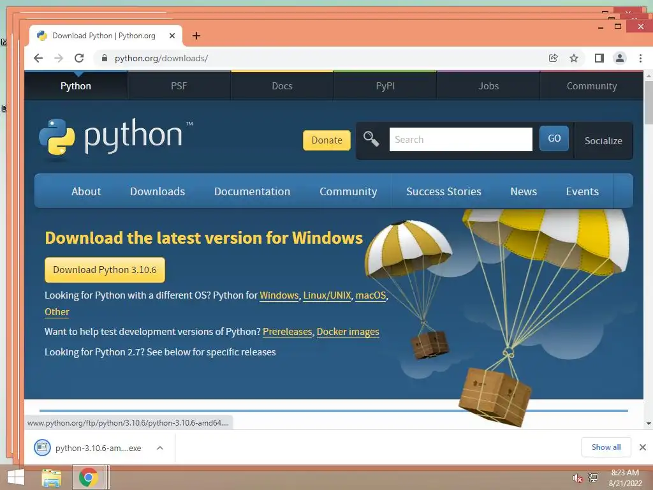Follow the Windows link
Screen dimensions: 653x490
279,295
